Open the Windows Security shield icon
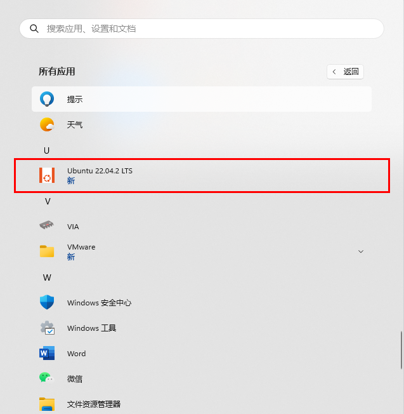 pyautogui.click(x=47, y=302)
